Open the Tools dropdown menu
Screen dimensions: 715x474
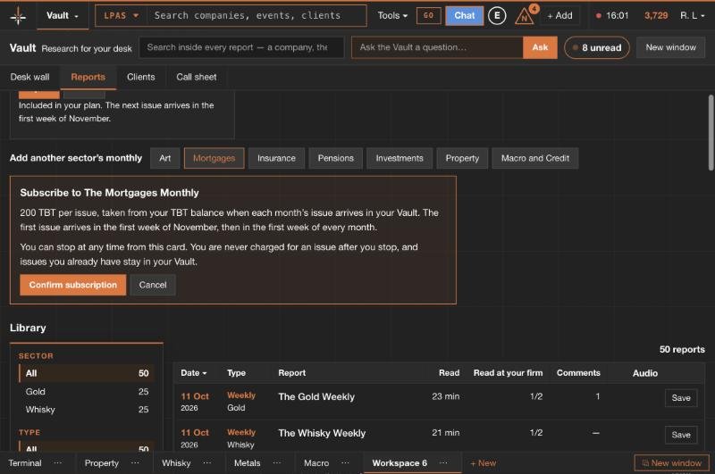(392, 16)
